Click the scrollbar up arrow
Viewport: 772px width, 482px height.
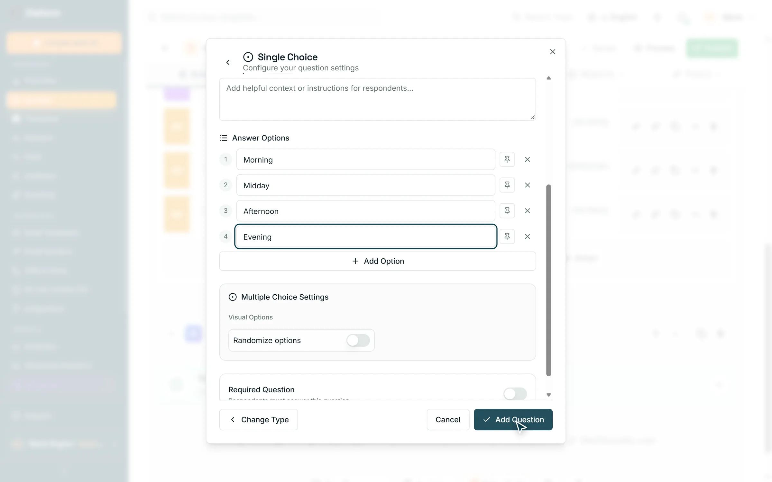pyautogui.click(x=549, y=78)
